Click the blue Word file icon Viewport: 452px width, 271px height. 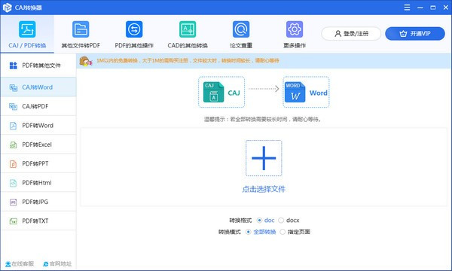(295, 92)
